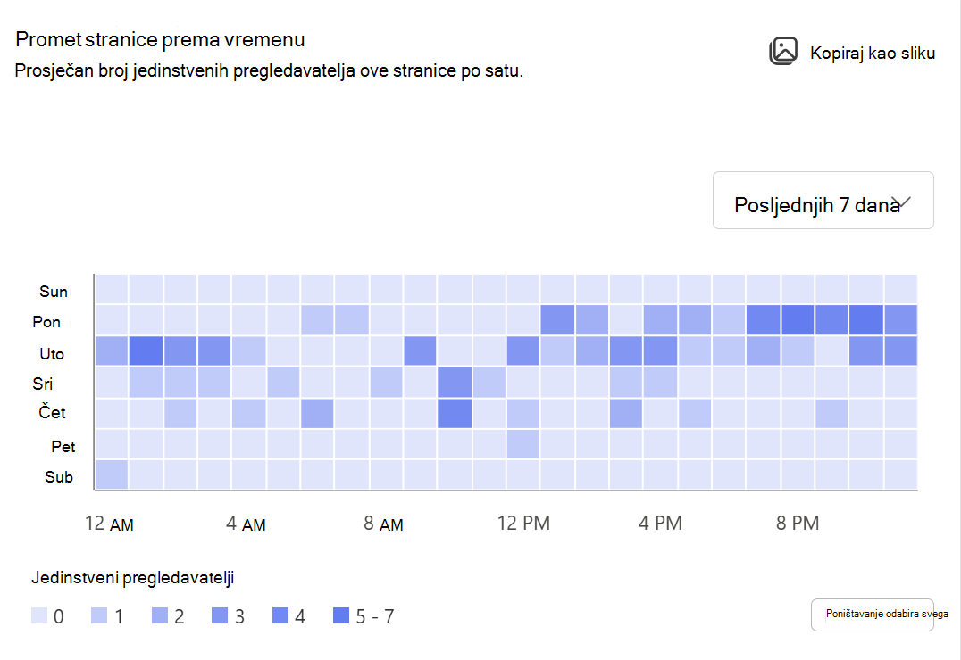This screenshot has height=660, width=961.
Task: Toggle legend swatch for 2 viewers
Action: (159, 615)
